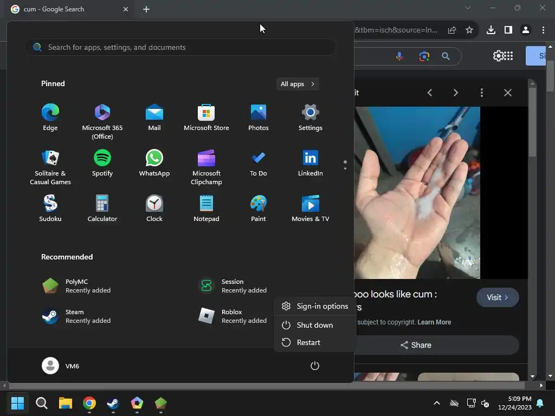Open Microsoft Store from pinned apps

point(206,118)
